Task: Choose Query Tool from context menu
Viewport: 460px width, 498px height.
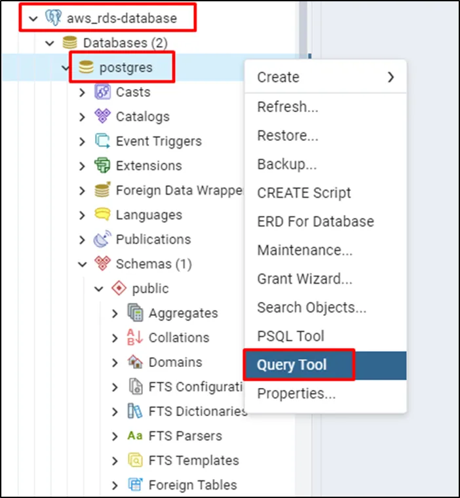Action: (x=292, y=365)
